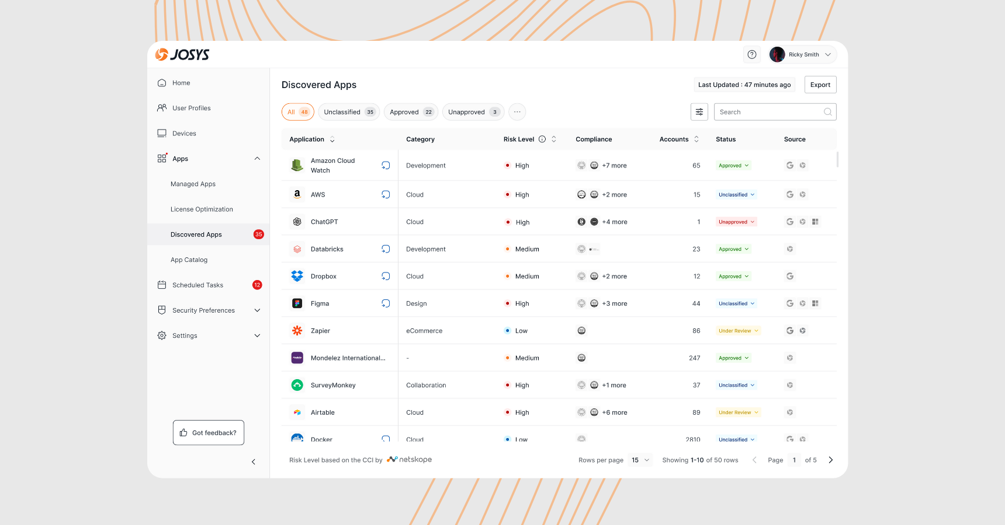Go to previous page arrow
The width and height of the screenshot is (1005, 525).
[754, 460]
